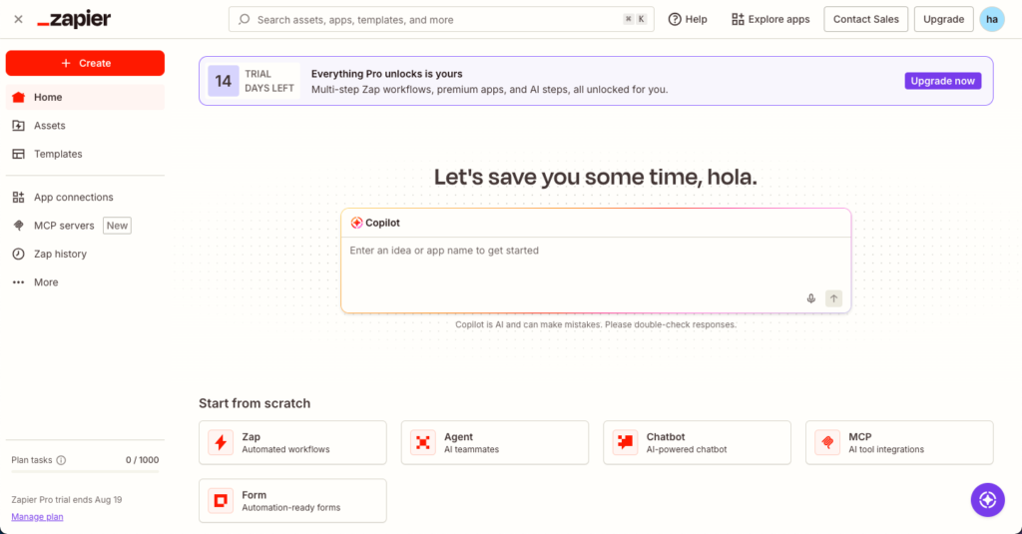This screenshot has height=534, width=1022.
Task: Click the send arrow button in Copilot
Action: coord(833,298)
